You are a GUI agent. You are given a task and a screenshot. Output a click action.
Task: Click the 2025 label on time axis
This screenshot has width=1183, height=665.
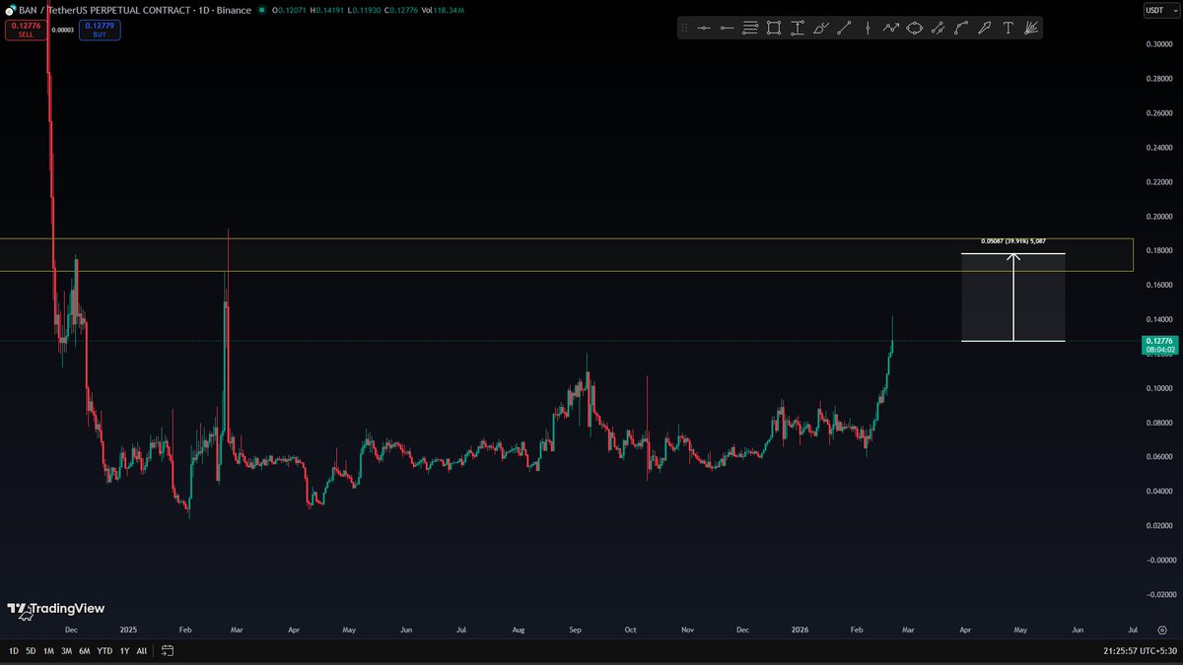pyautogui.click(x=127, y=629)
